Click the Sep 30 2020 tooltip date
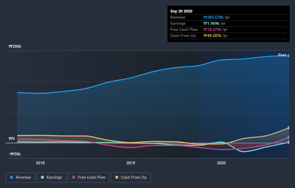The width and height of the screenshot is (295, 188). [181, 11]
